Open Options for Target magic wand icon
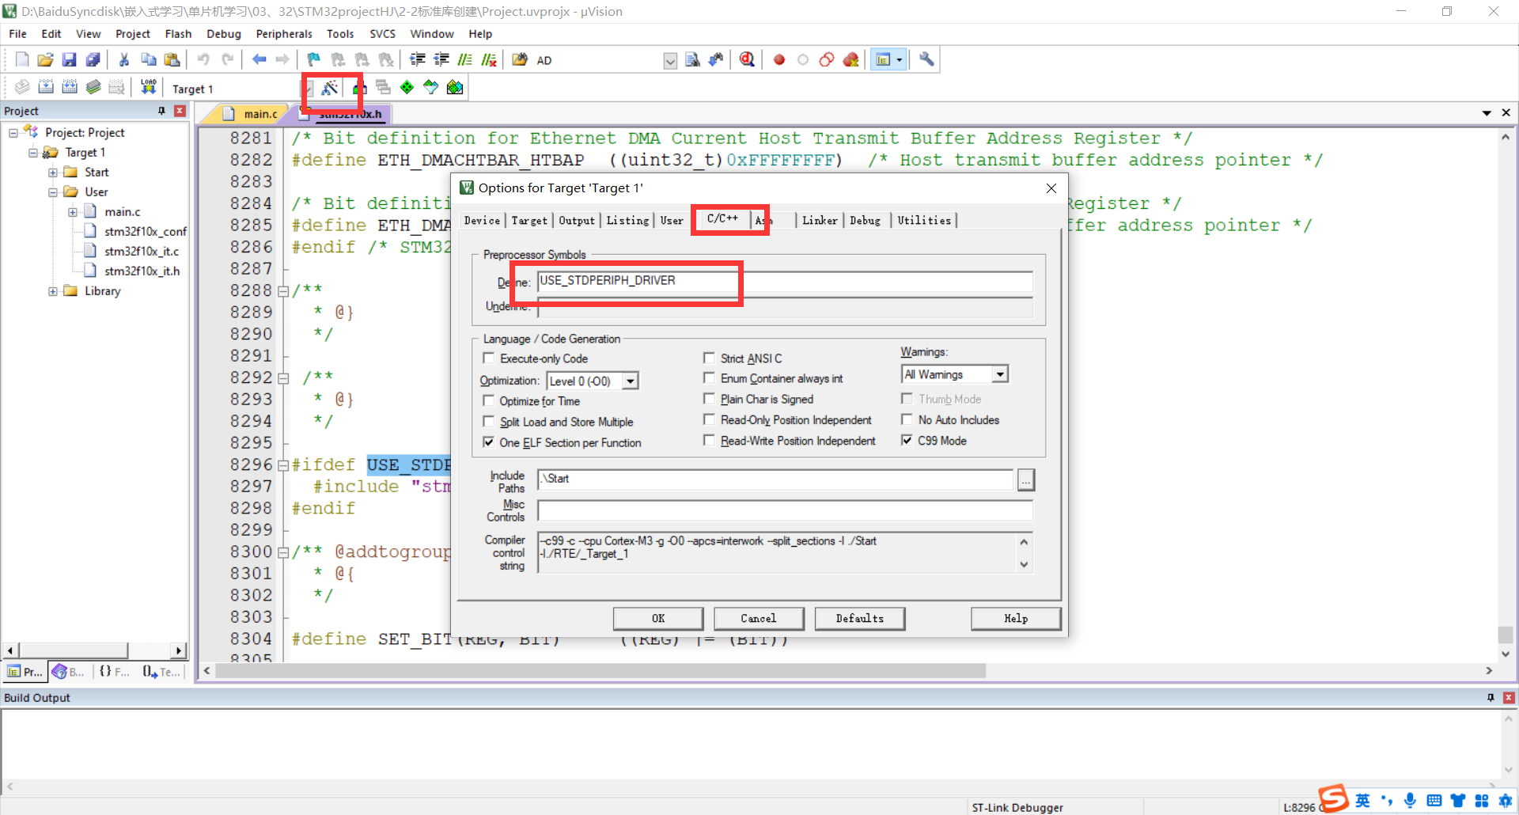 point(330,87)
